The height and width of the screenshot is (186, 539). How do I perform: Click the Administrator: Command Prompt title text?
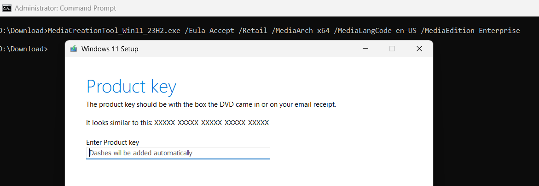coord(65,8)
